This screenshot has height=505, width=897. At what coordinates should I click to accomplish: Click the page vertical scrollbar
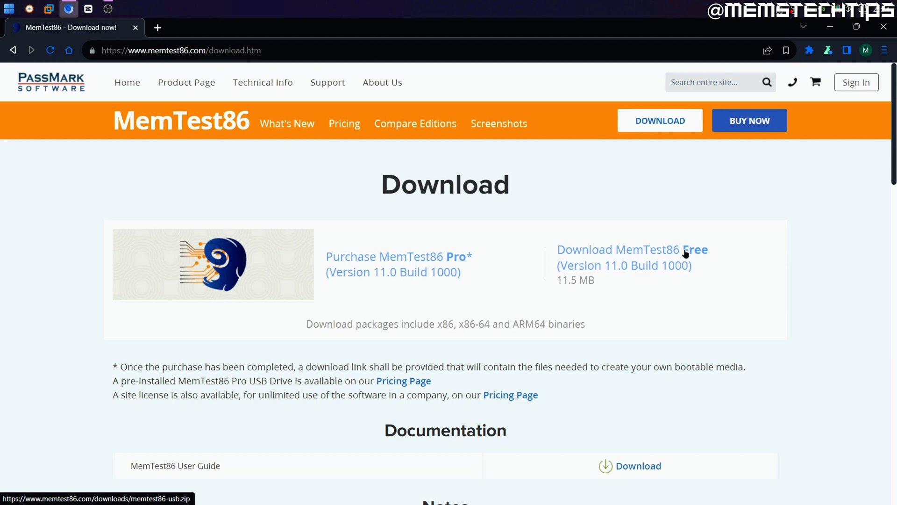click(893, 124)
